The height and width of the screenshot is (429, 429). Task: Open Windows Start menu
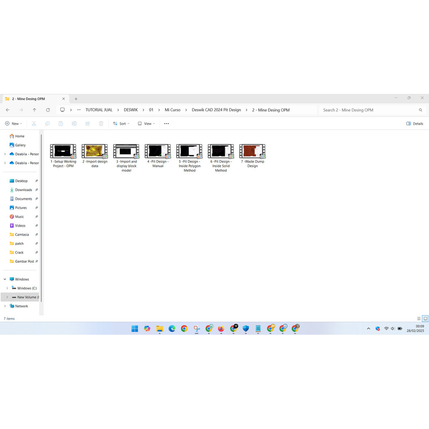pos(135,328)
